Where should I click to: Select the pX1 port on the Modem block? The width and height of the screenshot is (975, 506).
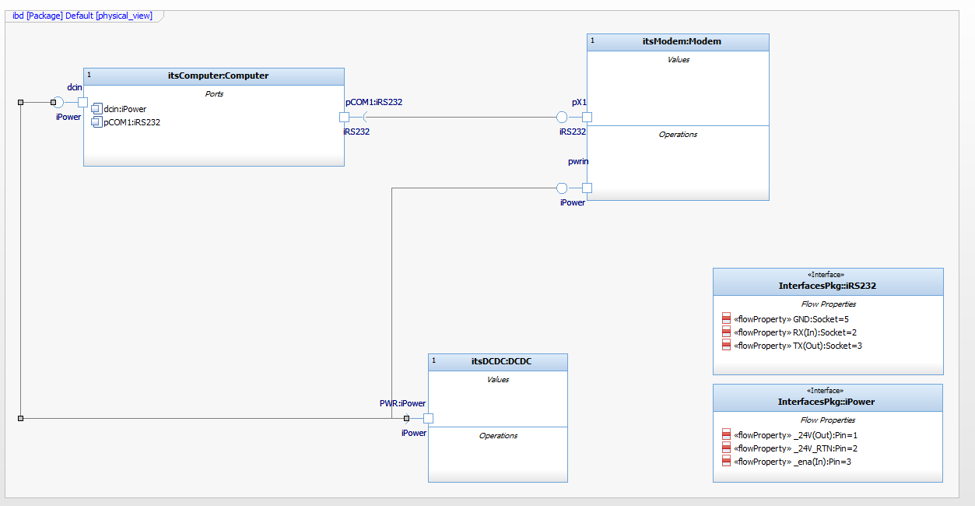pyautogui.click(x=587, y=117)
